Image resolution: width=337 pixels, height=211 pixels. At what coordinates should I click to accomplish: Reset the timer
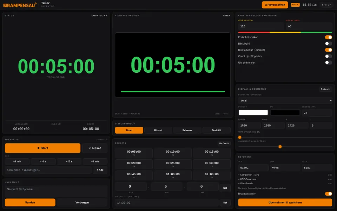tap(95, 148)
